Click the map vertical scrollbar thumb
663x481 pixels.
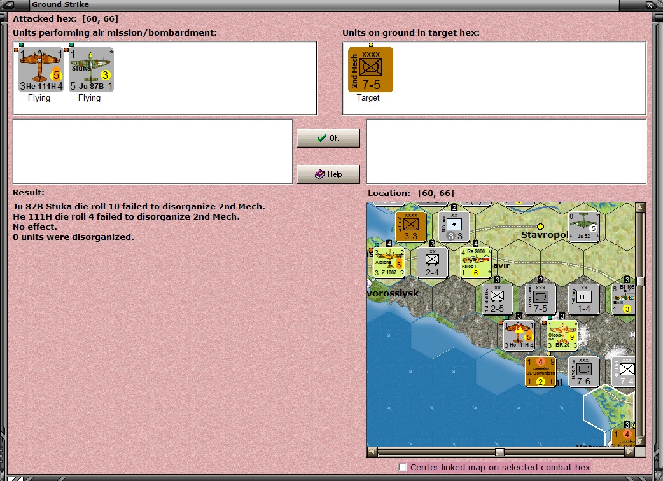(640, 282)
